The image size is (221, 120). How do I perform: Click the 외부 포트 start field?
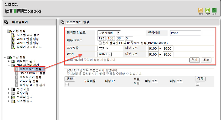pos(153,48)
